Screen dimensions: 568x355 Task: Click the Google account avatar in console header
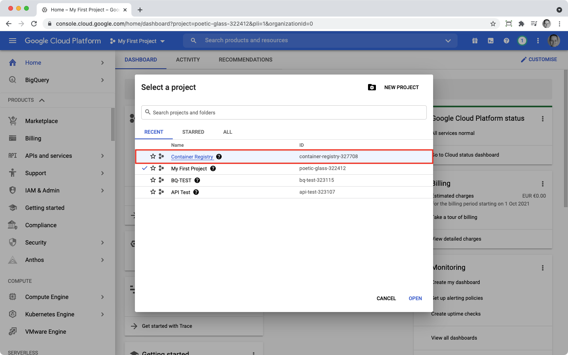tap(554, 41)
